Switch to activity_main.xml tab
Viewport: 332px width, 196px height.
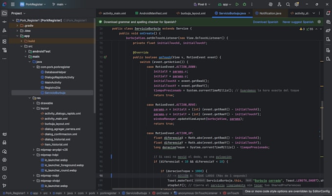coord(112,13)
